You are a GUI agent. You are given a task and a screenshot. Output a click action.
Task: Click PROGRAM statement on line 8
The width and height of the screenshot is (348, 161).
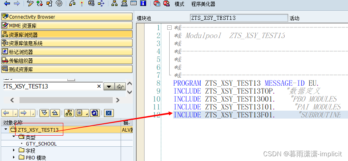(246, 83)
